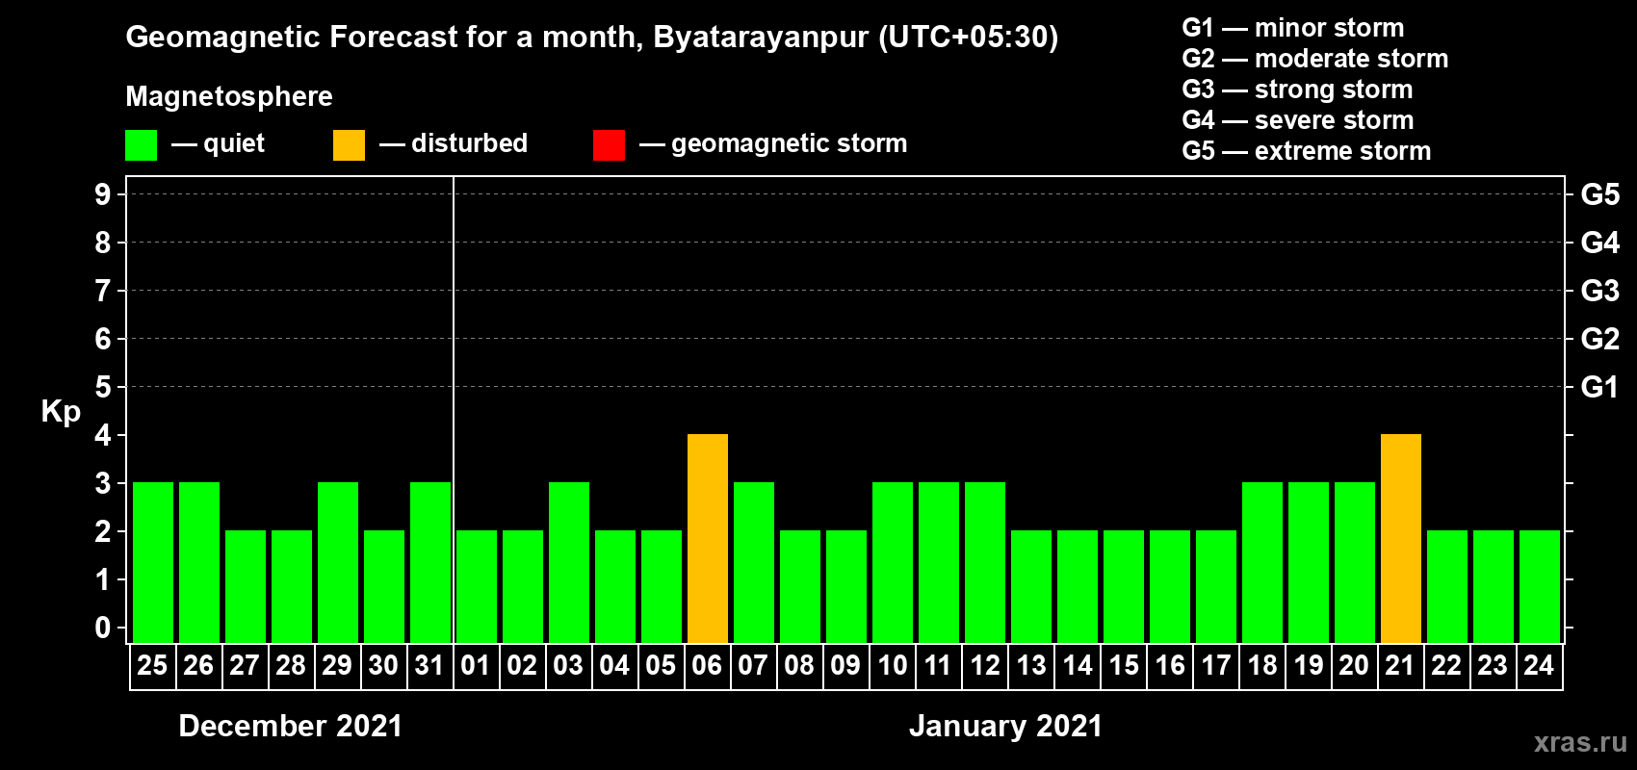This screenshot has width=1637, height=770.
Task: Click the 'G1 — minor storm' text
Action: [x=1293, y=28]
